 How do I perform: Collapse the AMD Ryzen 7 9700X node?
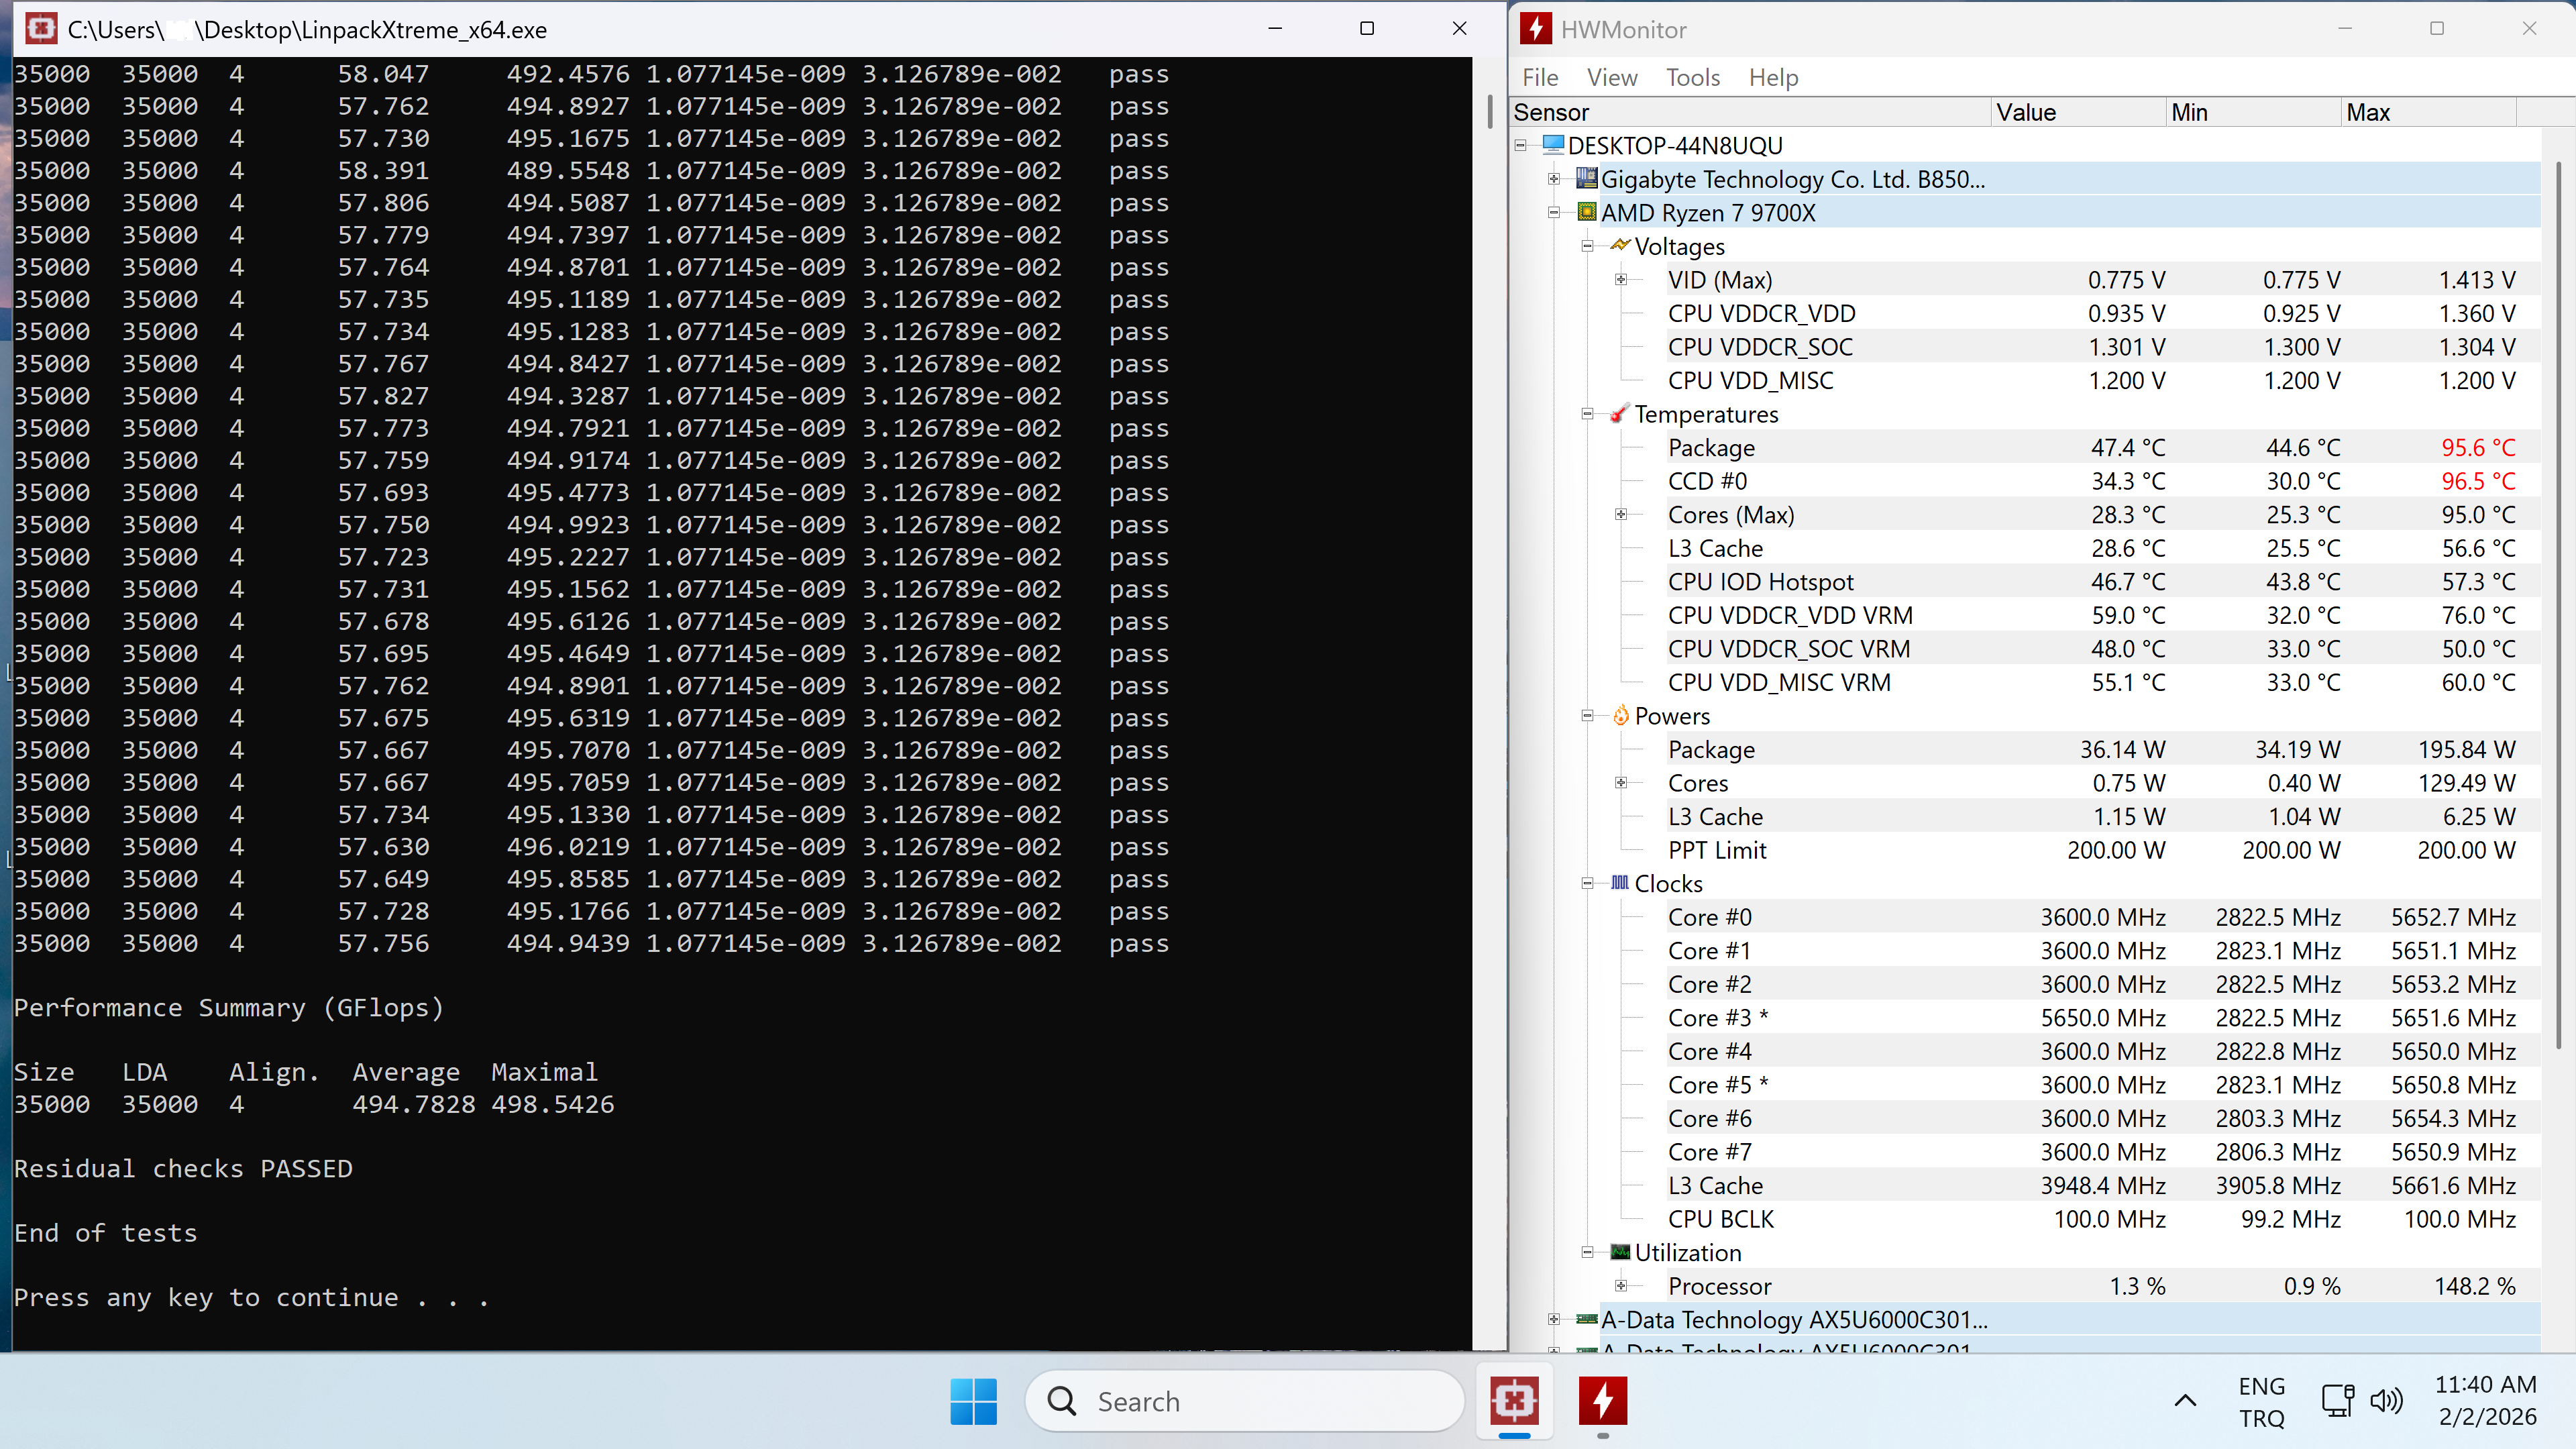pyautogui.click(x=1554, y=212)
